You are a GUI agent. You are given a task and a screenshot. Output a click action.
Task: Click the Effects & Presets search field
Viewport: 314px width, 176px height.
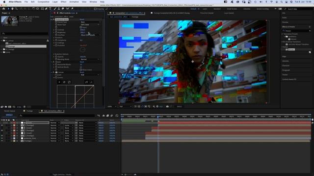[x=296, y=31]
